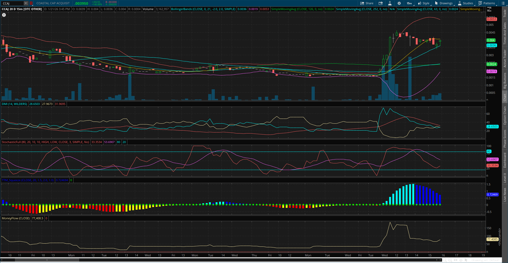Click the Volume 3,162,957 readout

pyautogui.click(x=156, y=9)
